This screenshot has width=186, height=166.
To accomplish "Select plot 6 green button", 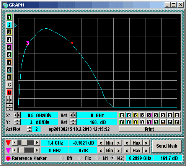I will click(x=9, y=55).
